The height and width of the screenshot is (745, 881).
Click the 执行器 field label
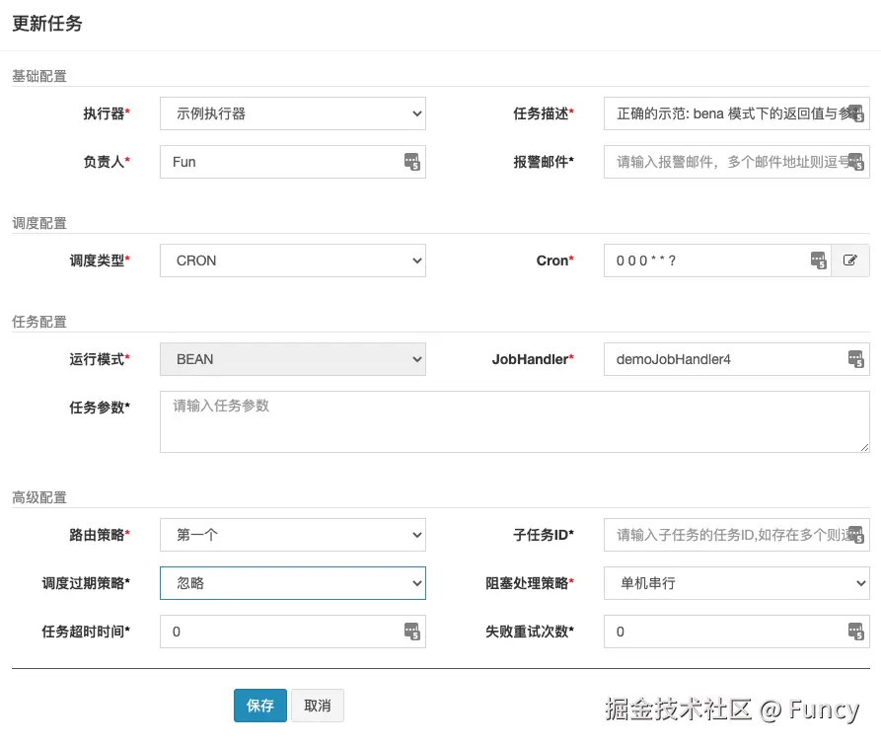point(107,113)
